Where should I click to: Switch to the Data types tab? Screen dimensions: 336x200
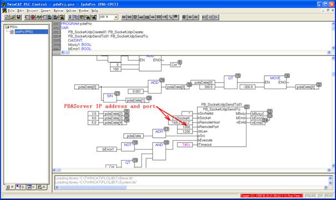(21, 187)
